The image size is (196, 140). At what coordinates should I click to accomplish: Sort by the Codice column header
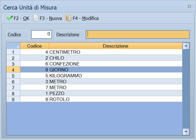click(34, 46)
